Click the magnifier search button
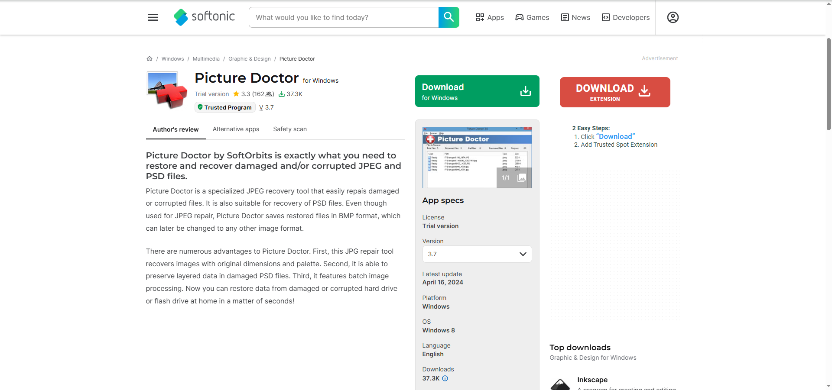This screenshot has width=832, height=390. pyautogui.click(x=448, y=17)
